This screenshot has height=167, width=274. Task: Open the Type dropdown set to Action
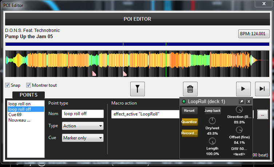(x=83, y=126)
